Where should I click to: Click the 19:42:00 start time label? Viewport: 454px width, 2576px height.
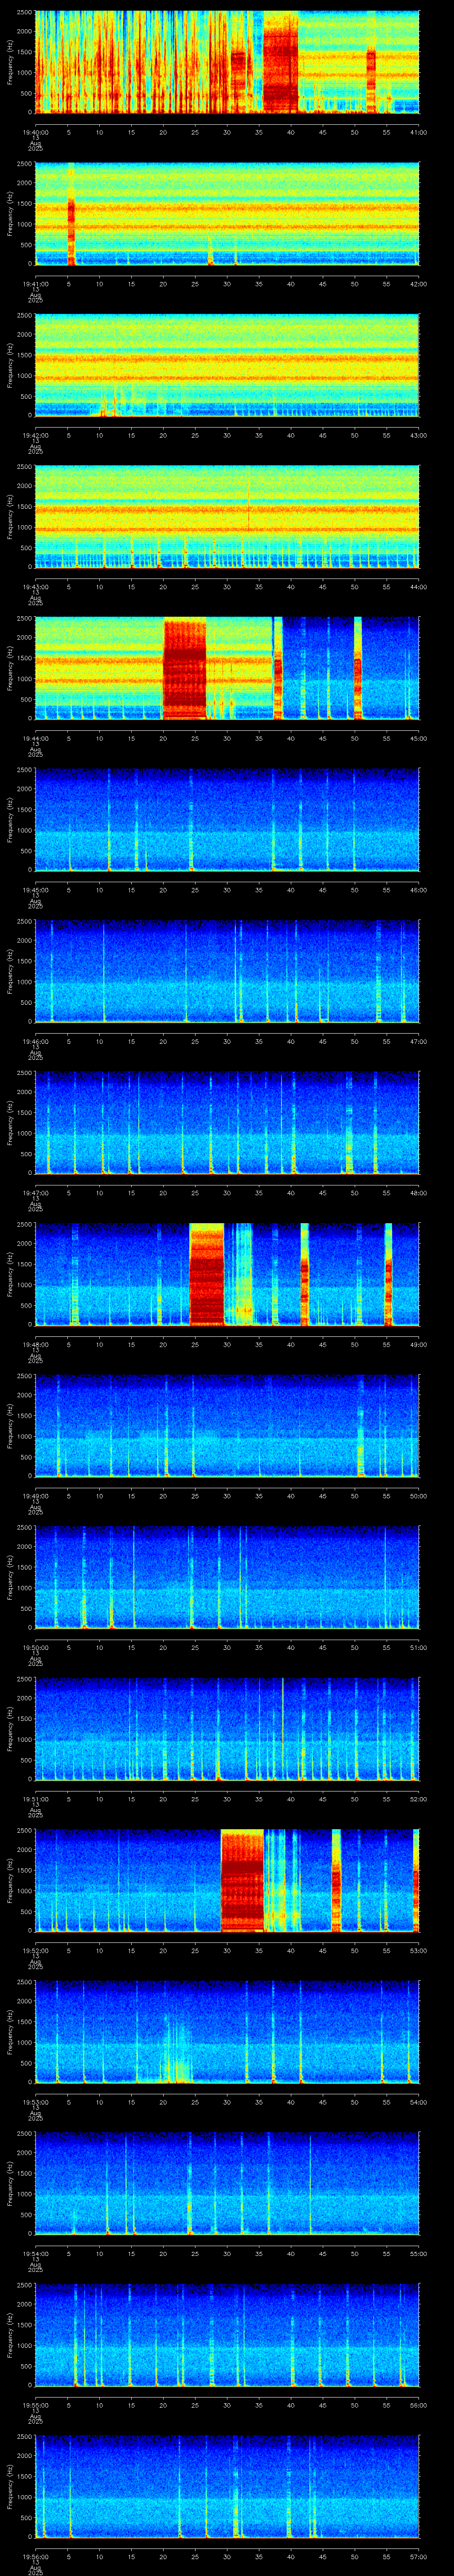click(x=35, y=436)
